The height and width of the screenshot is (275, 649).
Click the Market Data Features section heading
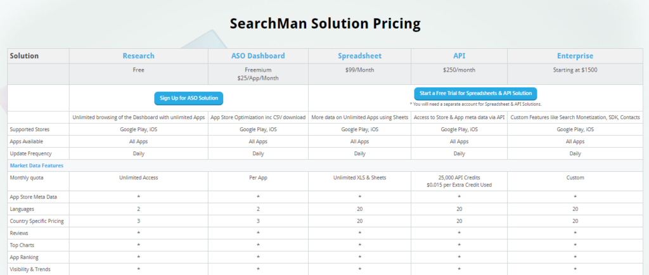pos(36,165)
